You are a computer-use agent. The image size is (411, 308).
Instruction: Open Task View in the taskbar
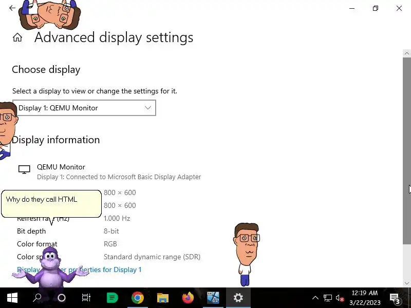[x=86, y=298]
